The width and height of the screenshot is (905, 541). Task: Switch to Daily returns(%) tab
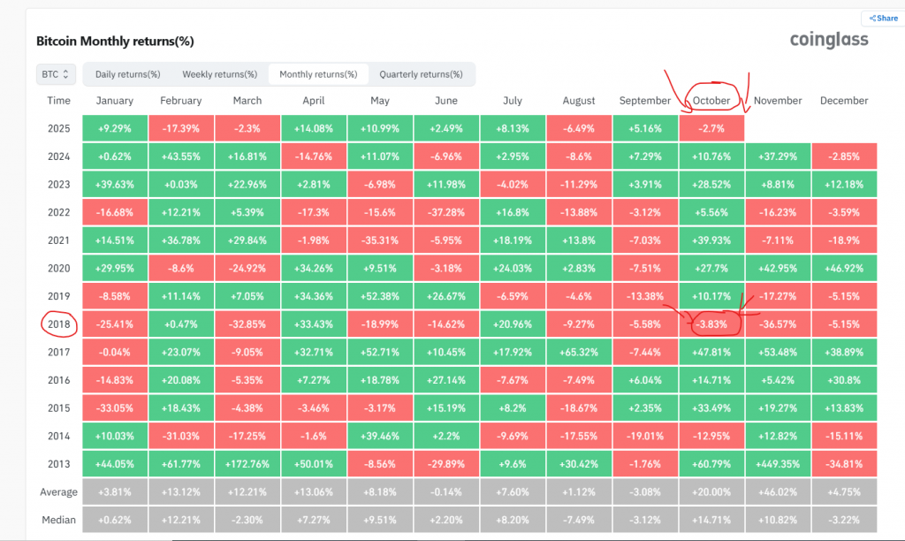[x=127, y=74]
